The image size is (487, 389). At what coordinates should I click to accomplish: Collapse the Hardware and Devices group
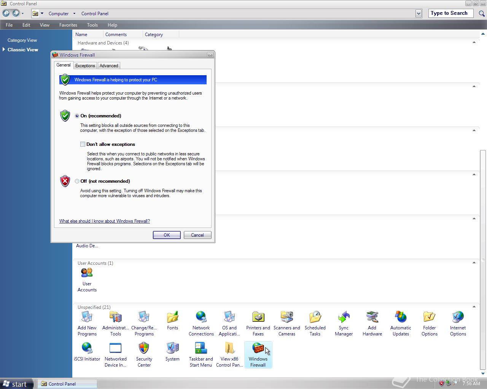[x=474, y=42]
